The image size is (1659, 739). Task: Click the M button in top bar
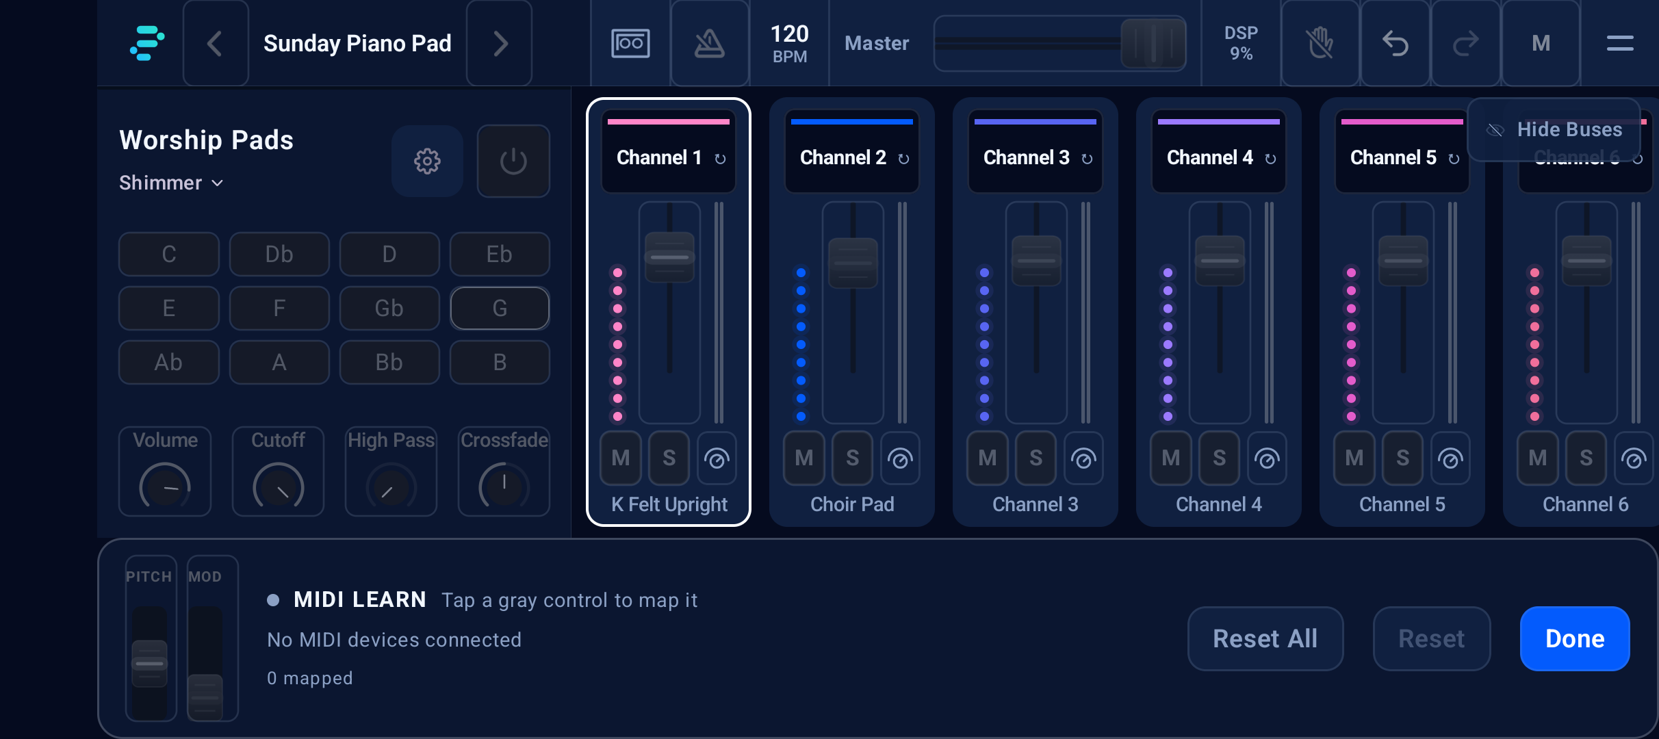(1541, 43)
